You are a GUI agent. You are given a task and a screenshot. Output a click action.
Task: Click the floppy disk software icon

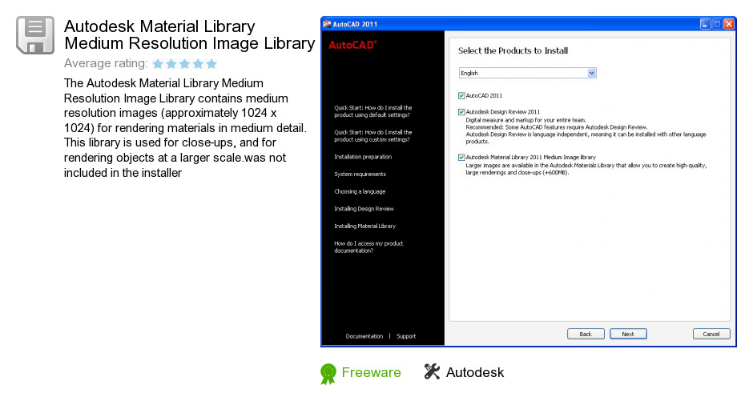[x=35, y=35]
